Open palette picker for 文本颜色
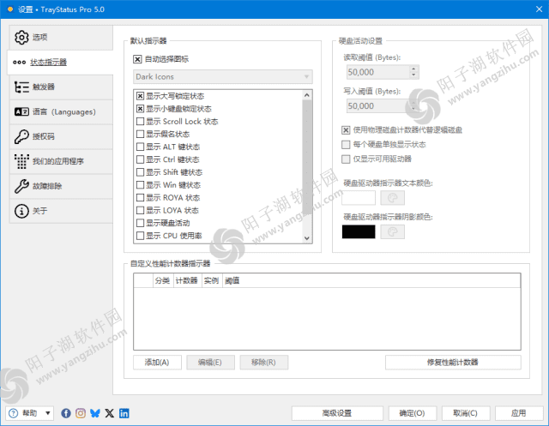The width and height of the screenshot is (549, 426). tap(392, 198)
